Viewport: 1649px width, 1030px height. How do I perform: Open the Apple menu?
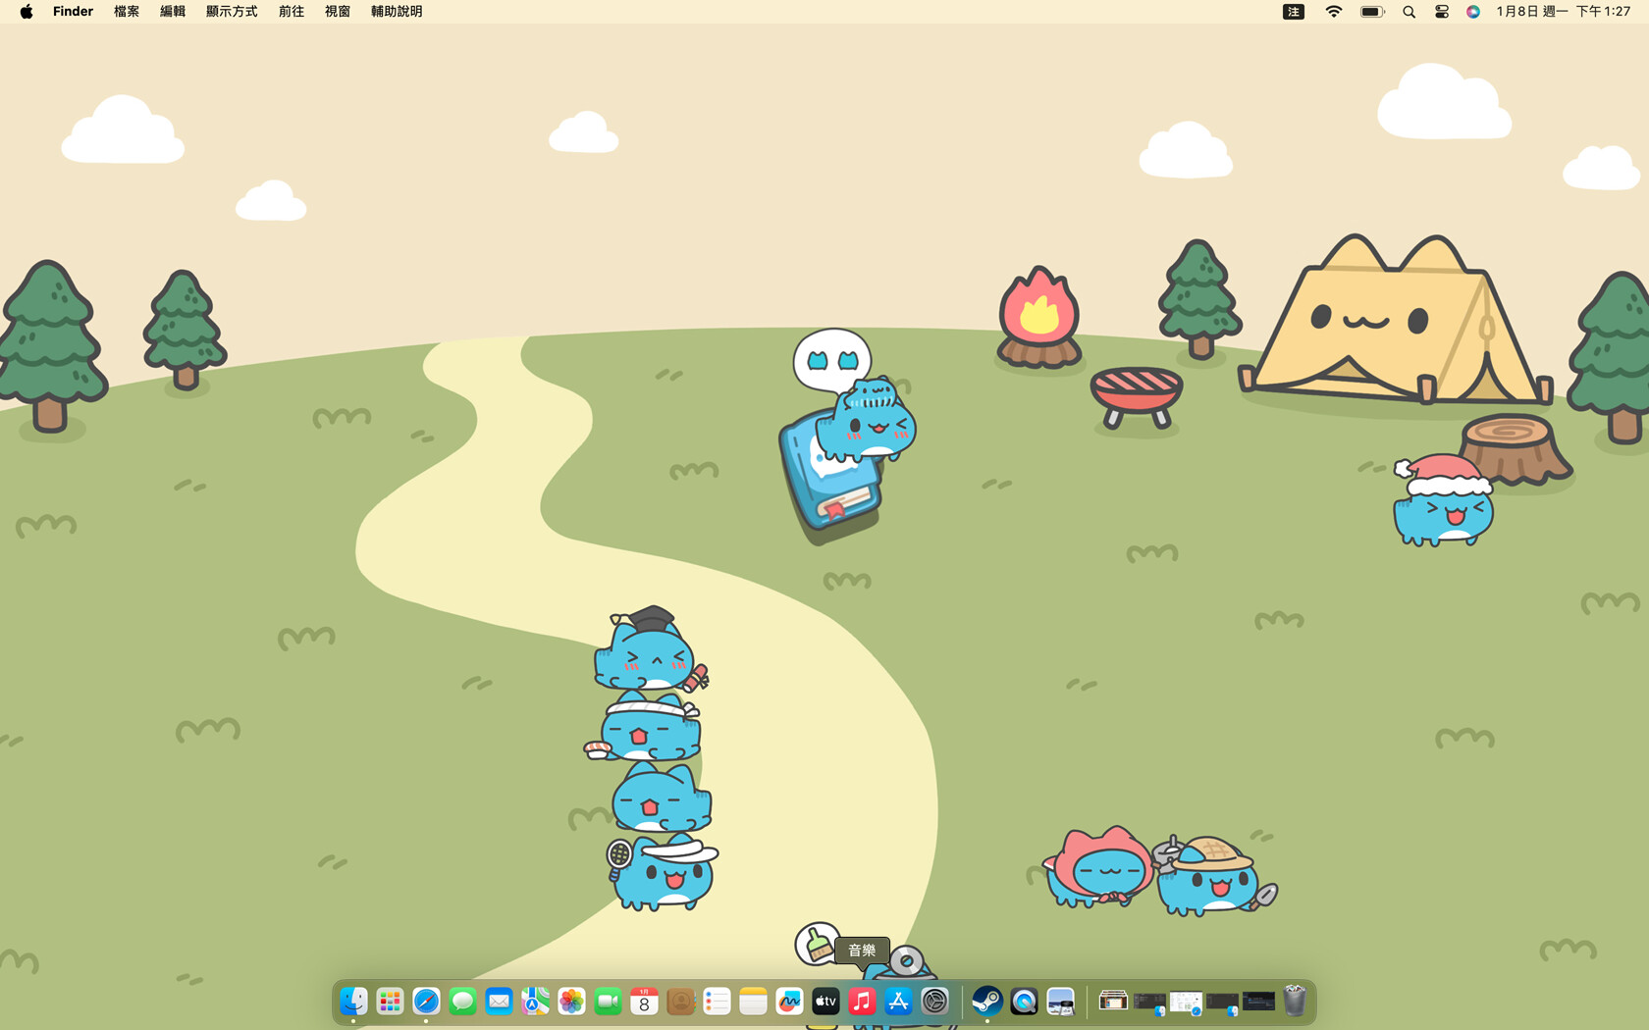[x=25, y=11]
